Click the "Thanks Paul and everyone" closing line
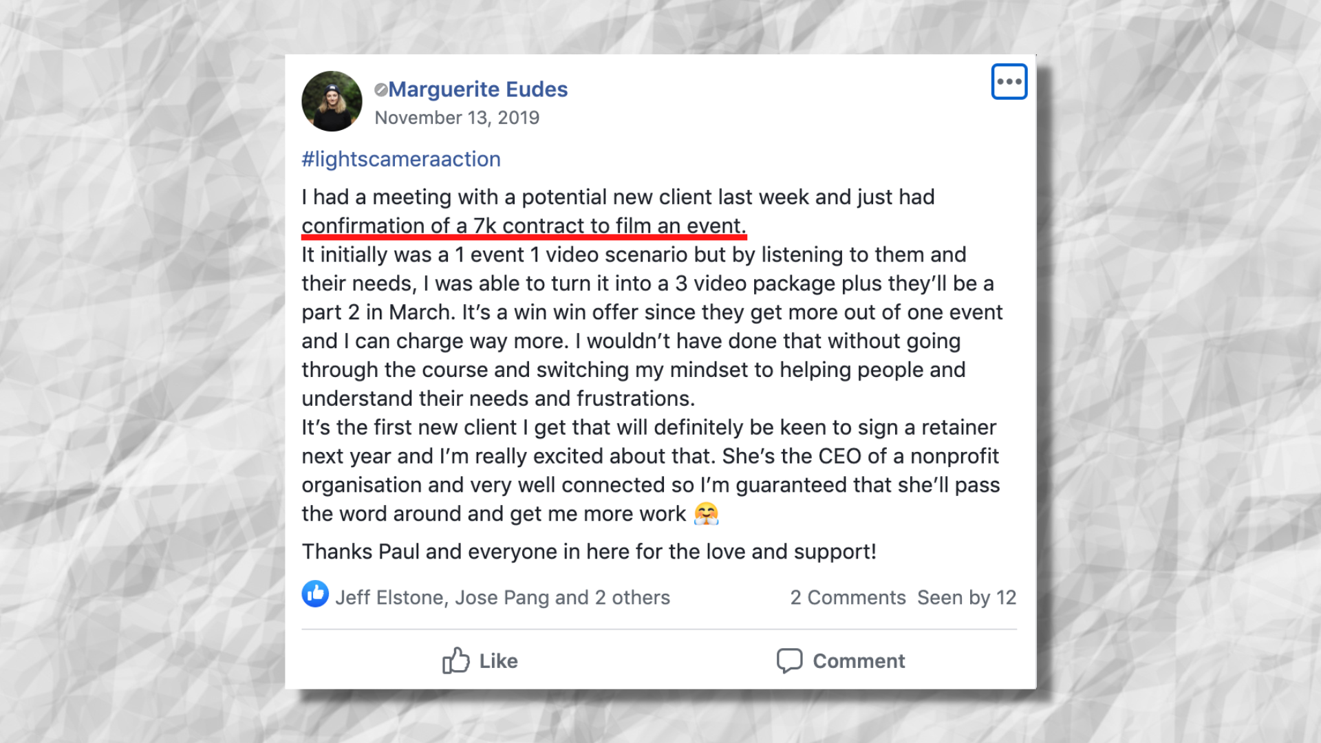1321x743 pixels. coord(588,552)
